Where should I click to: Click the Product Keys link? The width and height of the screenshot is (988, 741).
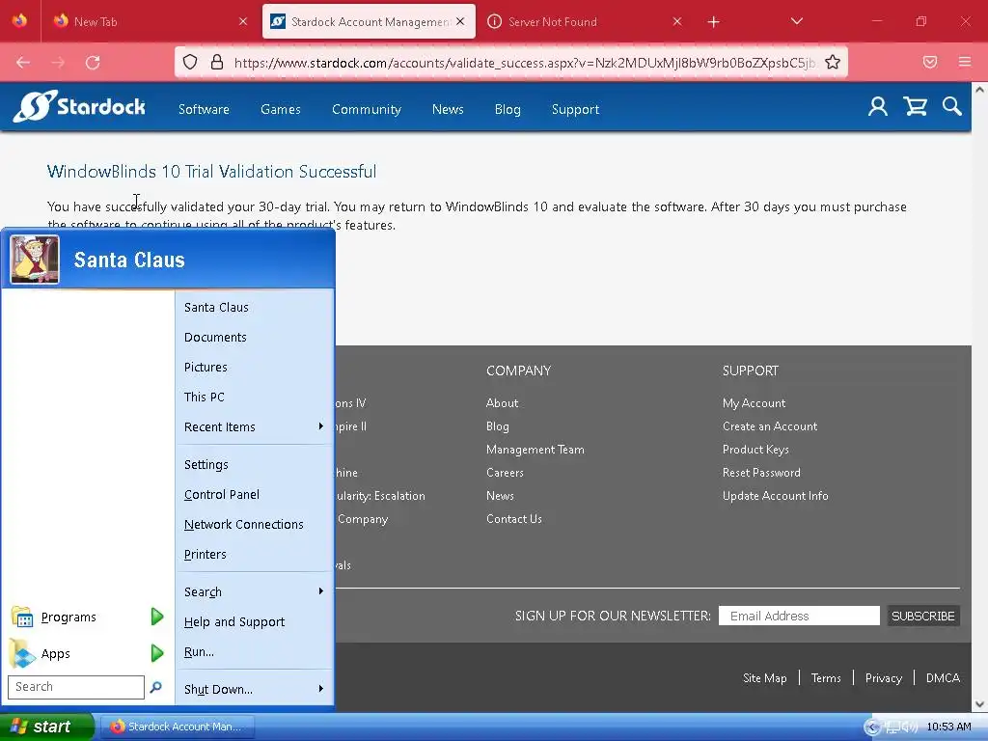tap(755, 450)
